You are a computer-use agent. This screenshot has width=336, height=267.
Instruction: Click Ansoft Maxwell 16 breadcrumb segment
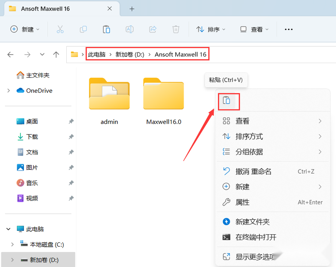pos(180,55)
